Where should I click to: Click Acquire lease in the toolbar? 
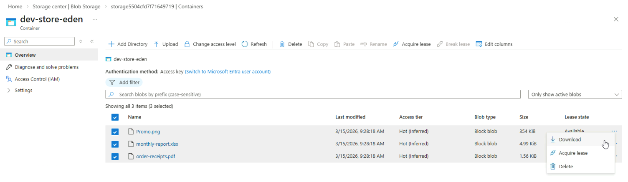click(412, 44)
